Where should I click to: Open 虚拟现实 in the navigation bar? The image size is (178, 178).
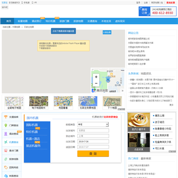click(x=120, y=21)
